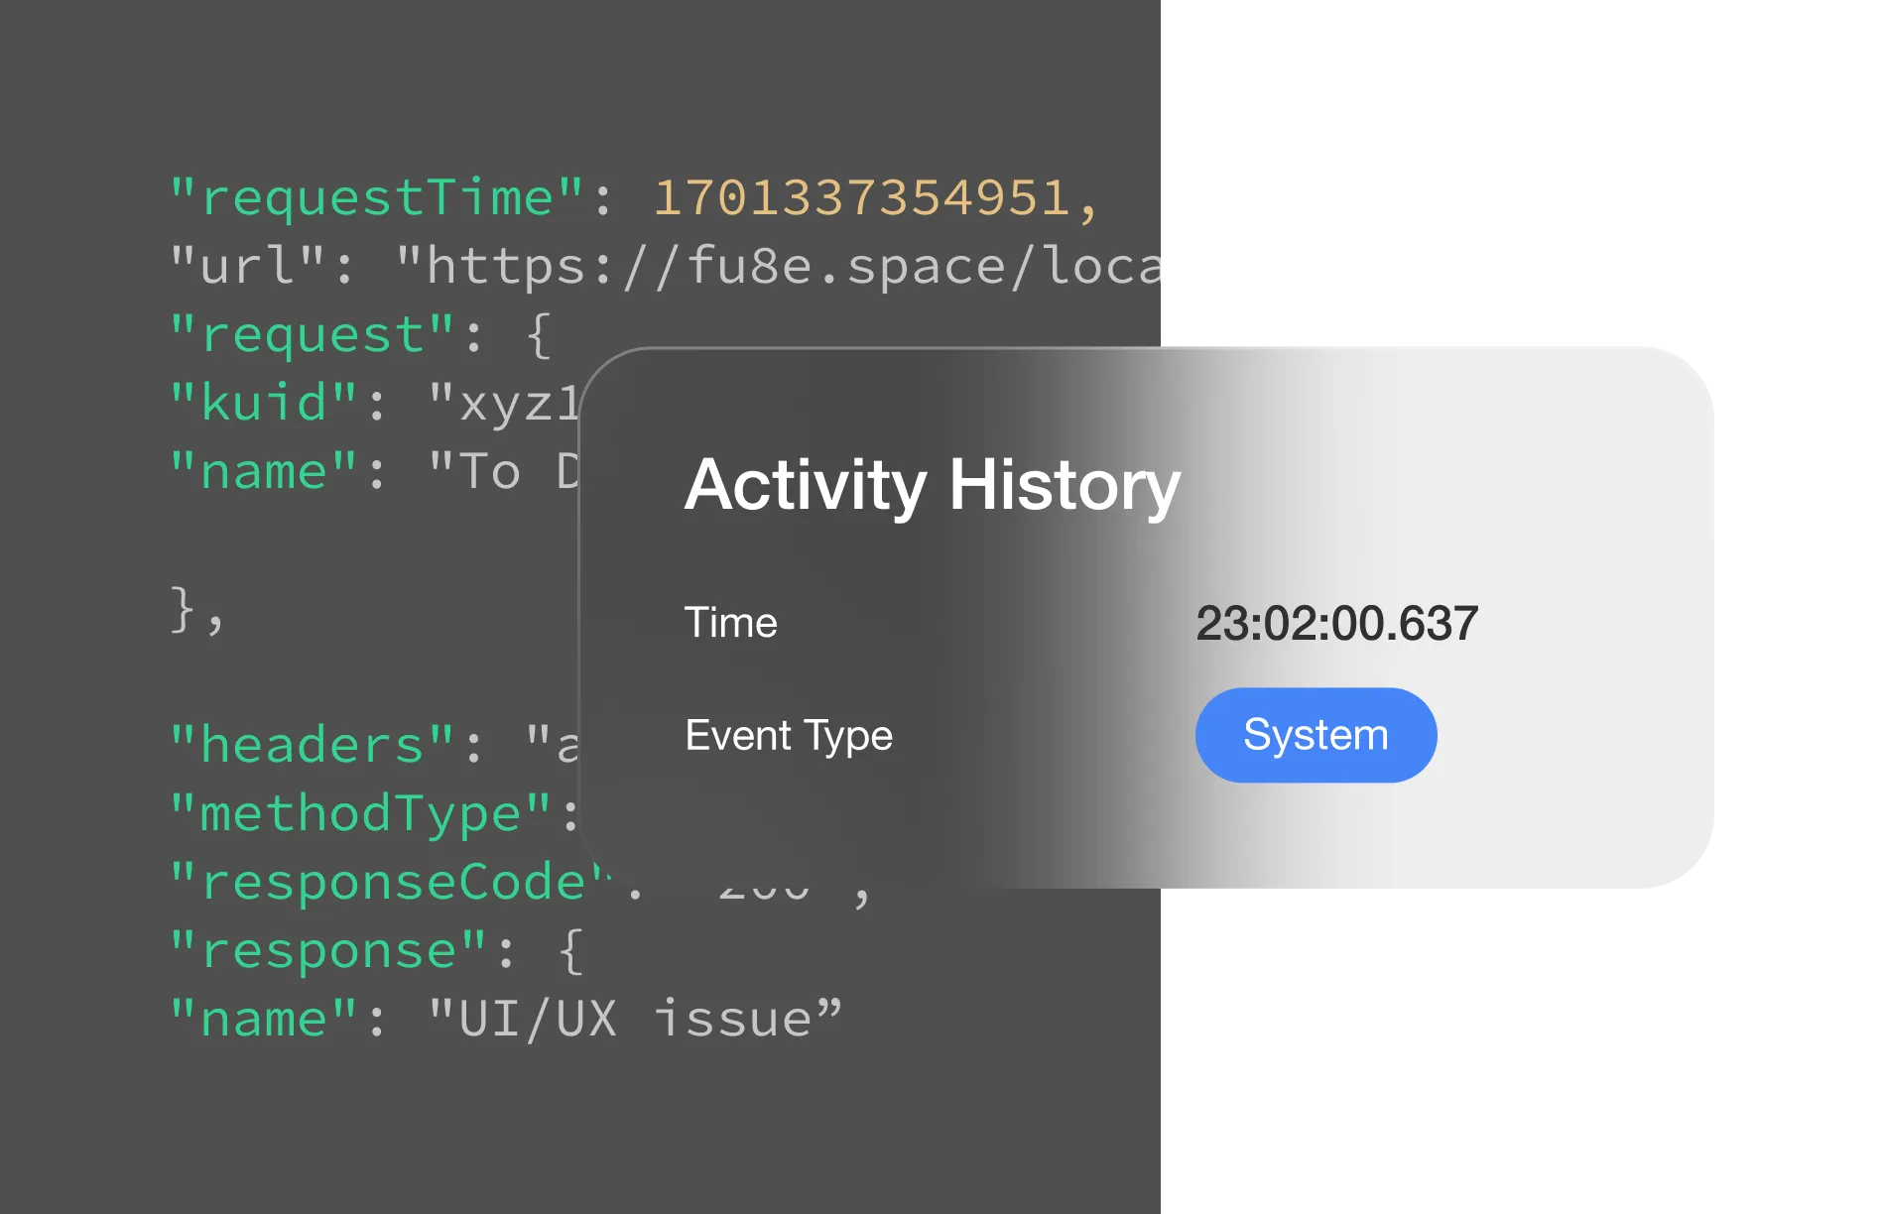Select the Event Type label
The width and height of the screenshot is (1881, 1214).
(789, 734)
